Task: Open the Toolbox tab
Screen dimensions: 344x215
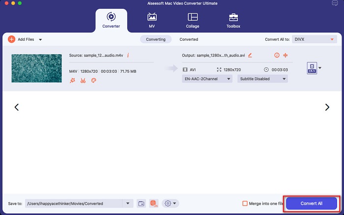Action: (233, 20)
